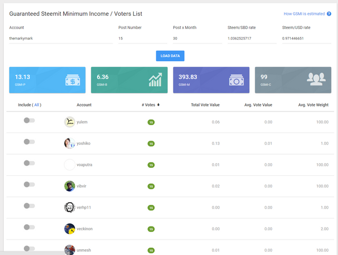Sort by Account column header
338x255 pixels.
coord(84,105)
